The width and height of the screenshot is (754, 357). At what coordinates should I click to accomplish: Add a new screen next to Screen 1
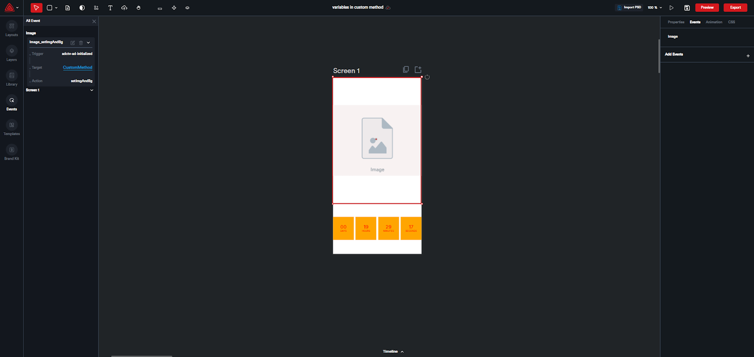tap(418, 70)
